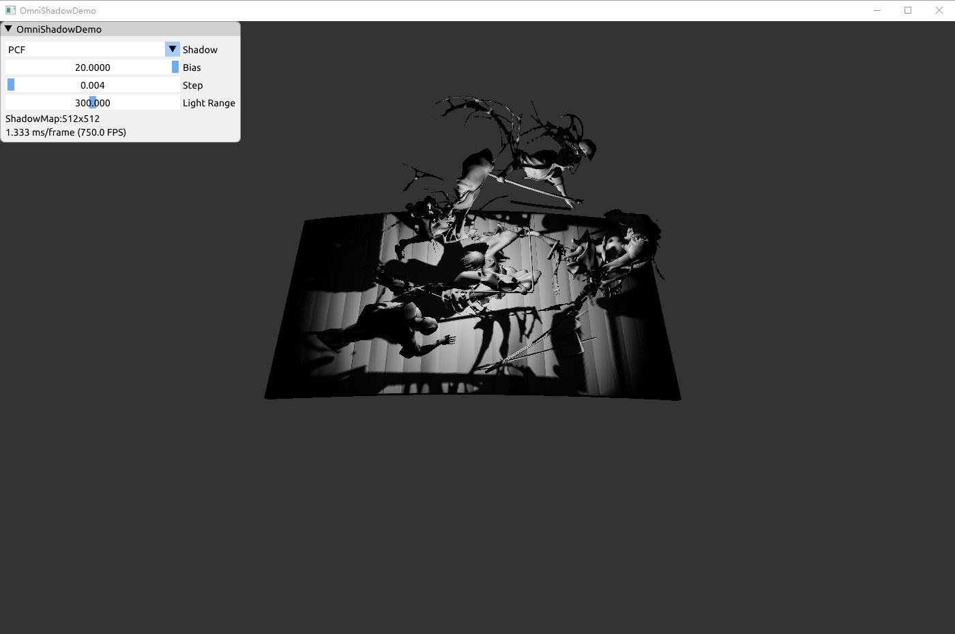
Task: Click the Bias label
Action: pyautogui.click(x=192, y=67)
